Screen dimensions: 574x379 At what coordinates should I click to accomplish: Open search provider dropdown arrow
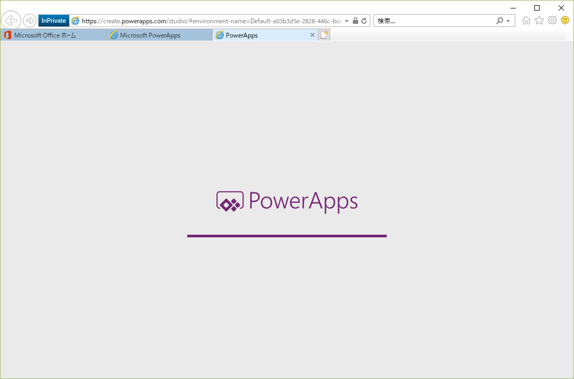(508, 21)
